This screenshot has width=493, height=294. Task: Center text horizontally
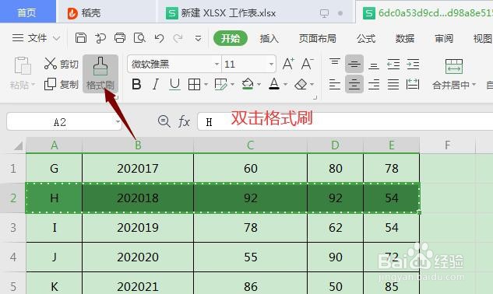(x=354, y=84)
